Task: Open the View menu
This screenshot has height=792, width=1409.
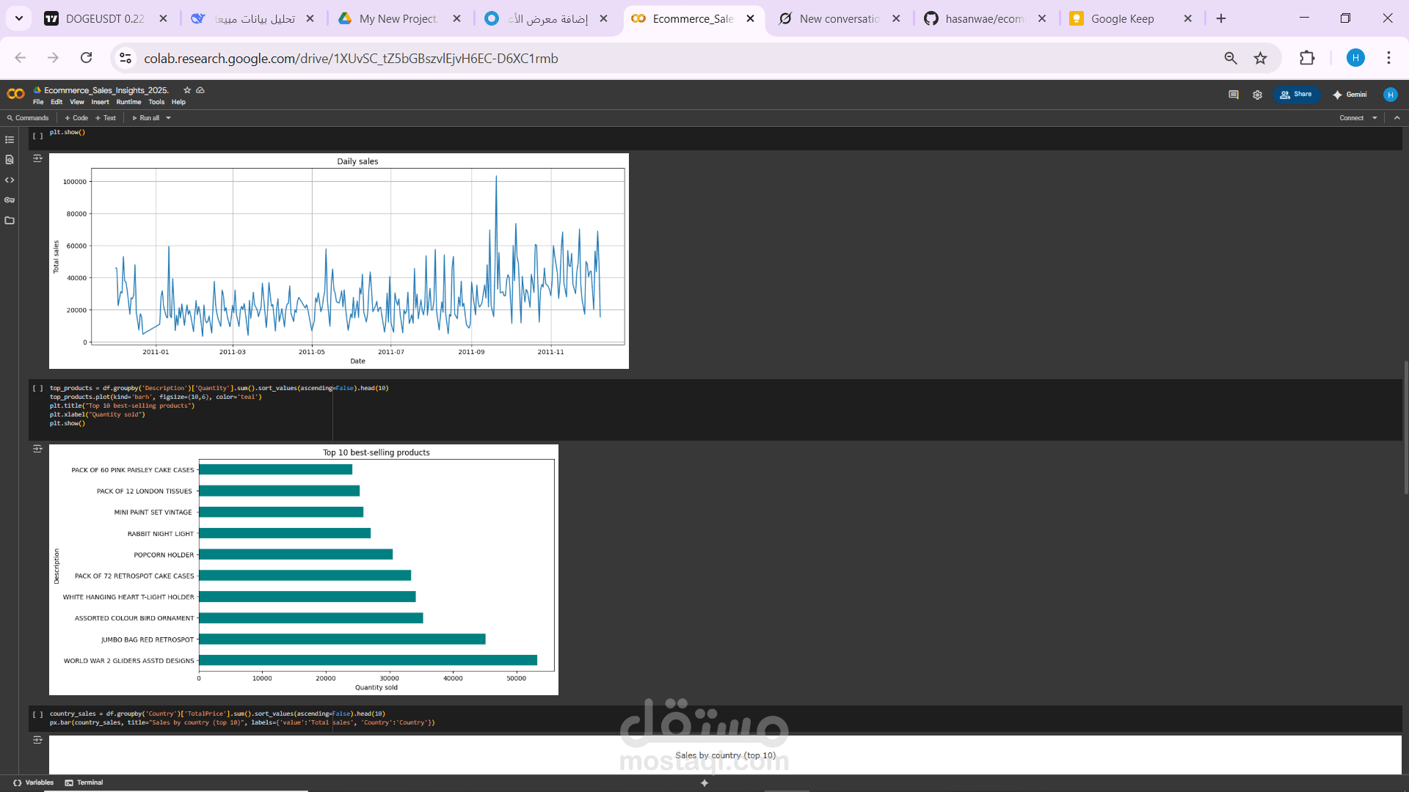Action: point(77,103)
